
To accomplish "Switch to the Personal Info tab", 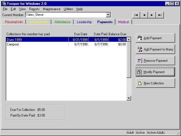I will click(14, 22).
